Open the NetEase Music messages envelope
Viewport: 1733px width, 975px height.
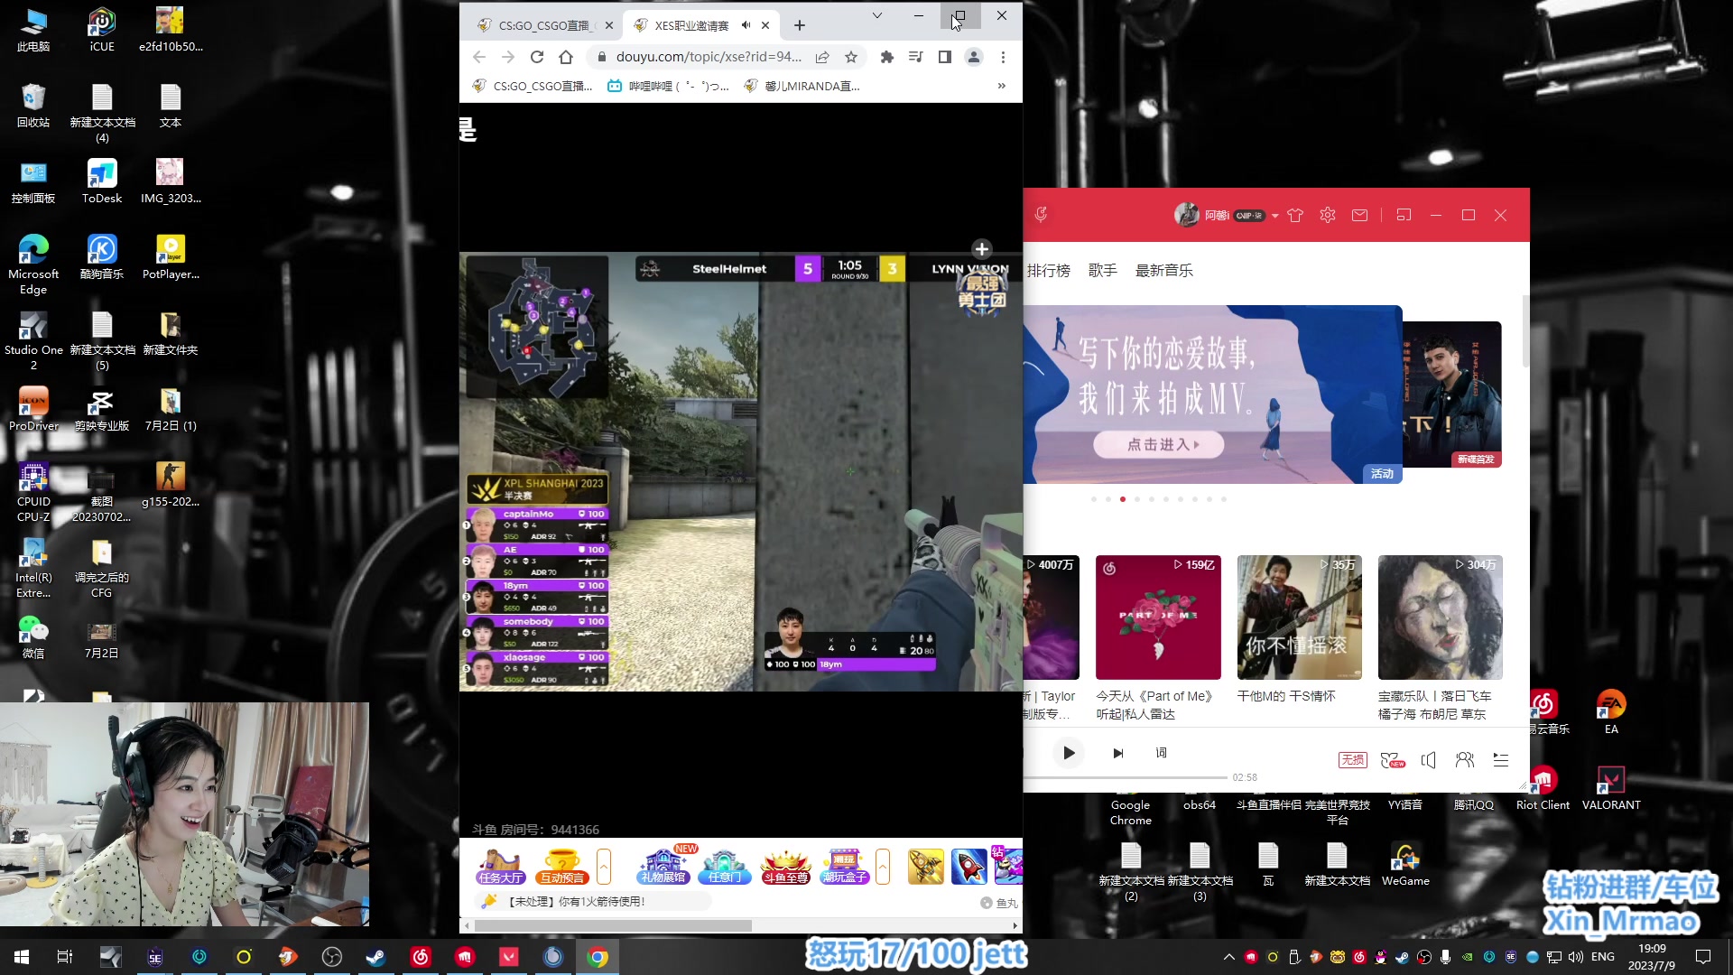tap(1359, 215)
